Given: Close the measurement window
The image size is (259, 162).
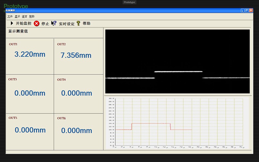Looking at the screenshot, I should [251, 10].
